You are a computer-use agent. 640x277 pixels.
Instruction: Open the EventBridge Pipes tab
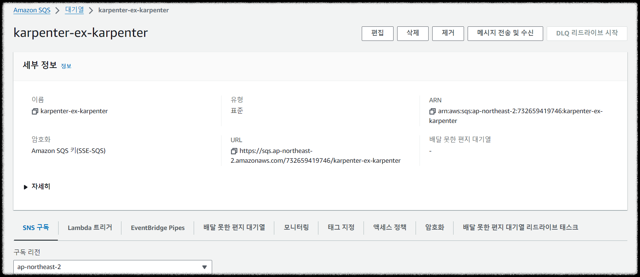pos(158,228)
